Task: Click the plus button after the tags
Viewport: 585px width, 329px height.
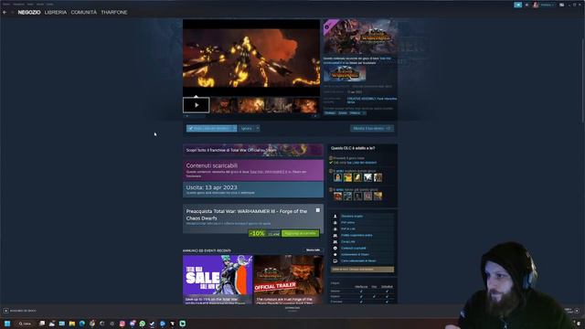Action: 364,113
